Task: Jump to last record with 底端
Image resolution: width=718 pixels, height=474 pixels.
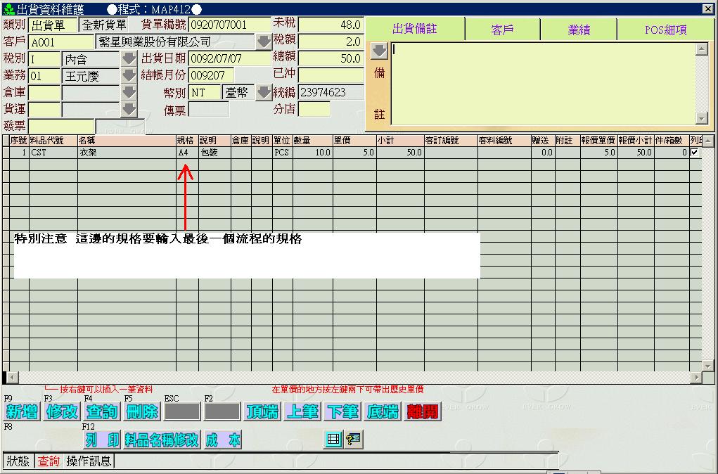Action: [x=383, y=412]
